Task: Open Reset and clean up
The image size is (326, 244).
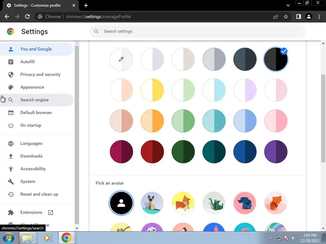Action: coord(37,194)
